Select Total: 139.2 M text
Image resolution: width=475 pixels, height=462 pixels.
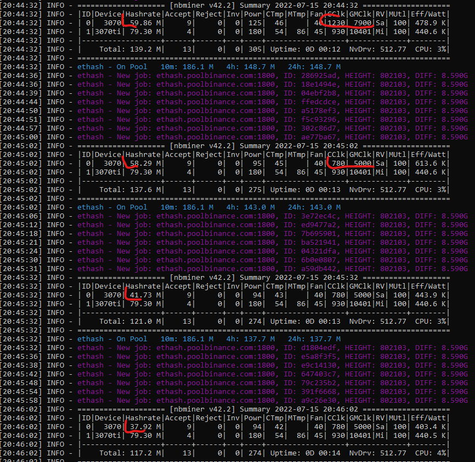pos(130,49)
